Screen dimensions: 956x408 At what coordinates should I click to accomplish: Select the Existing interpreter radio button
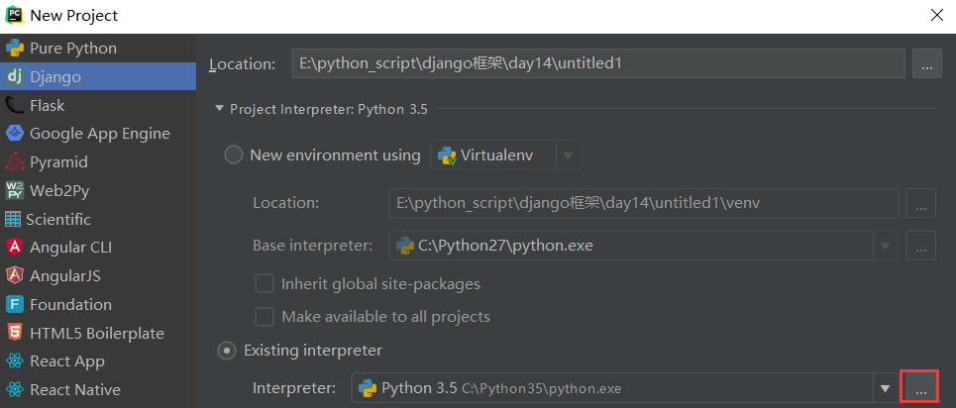[x=227, y=351]
